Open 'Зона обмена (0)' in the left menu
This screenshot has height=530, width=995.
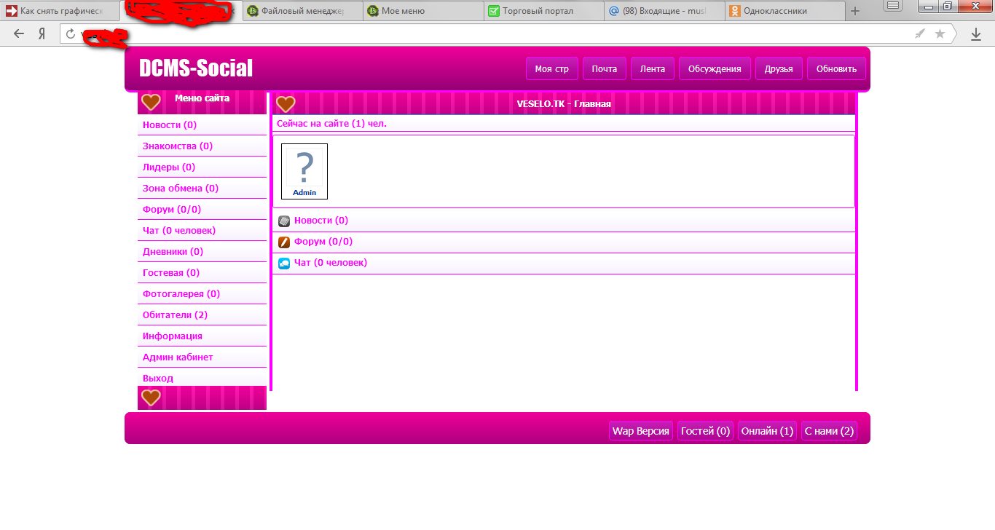coord(202,189)
